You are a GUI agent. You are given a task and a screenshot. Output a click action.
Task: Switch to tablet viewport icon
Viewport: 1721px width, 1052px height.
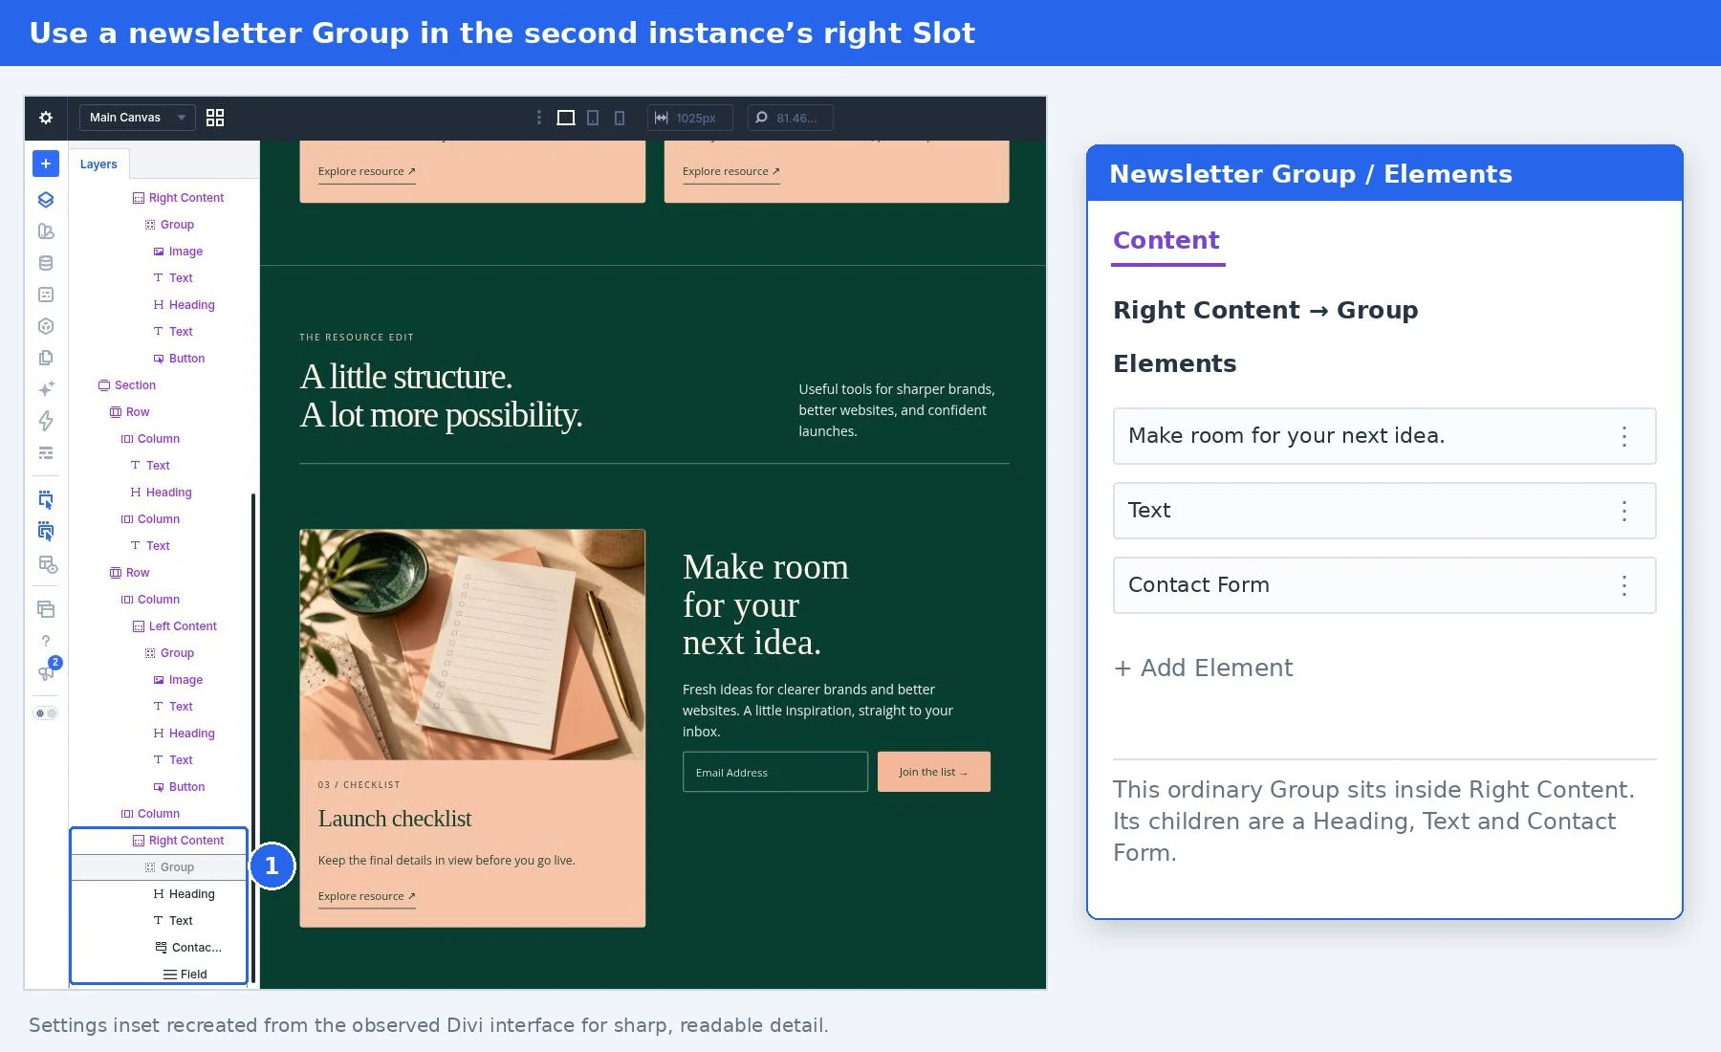pyautogui.click(x=593, y=118)
